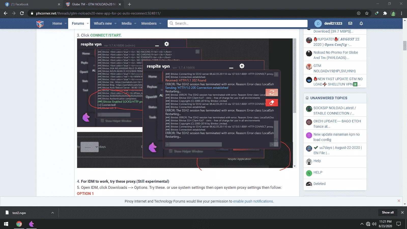Image resolution: width=407 pixels, height=229 pixels.
Task: Reload the current page
Action: pyautogui.click(x=22, y=13)
